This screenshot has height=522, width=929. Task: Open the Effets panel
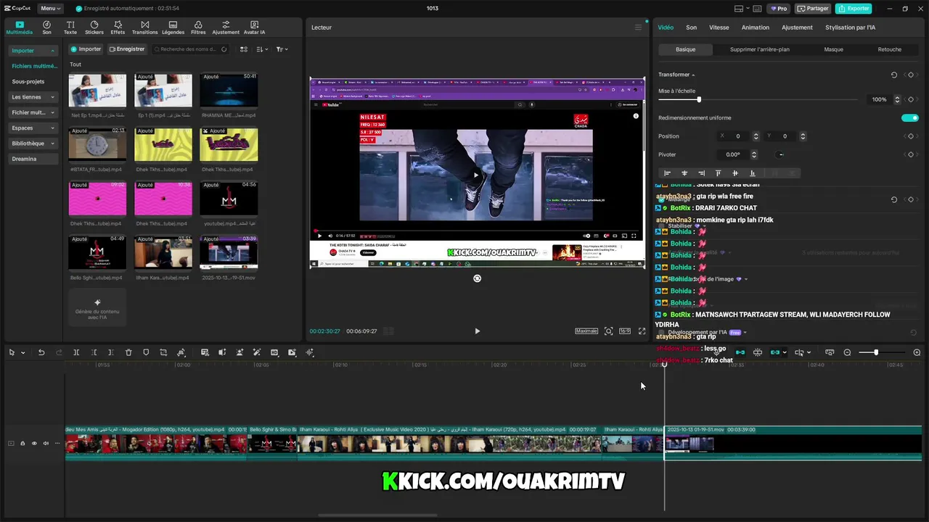pyautogui.click(x=118, y=28)
